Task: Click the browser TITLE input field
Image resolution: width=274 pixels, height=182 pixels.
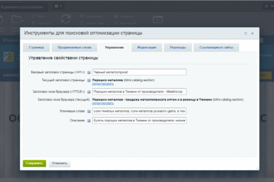Action: point(139,92)
